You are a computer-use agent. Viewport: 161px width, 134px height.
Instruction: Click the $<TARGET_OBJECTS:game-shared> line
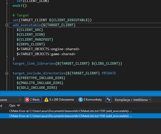(x=46, y=54)
